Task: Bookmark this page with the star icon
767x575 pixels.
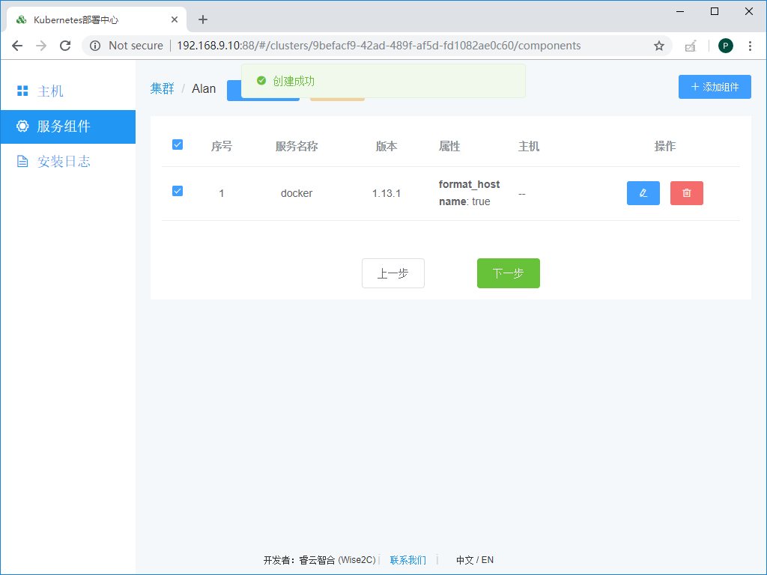Action: [x=658, y=46]
